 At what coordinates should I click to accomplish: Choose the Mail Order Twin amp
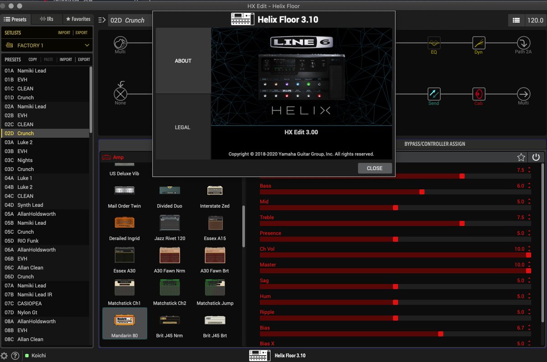coord(124,196)
